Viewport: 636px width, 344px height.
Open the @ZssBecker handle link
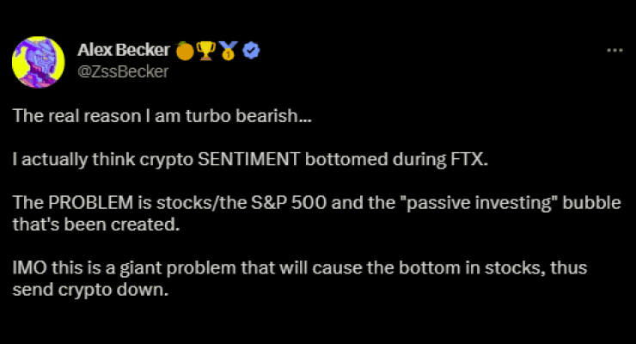[x=123, y=71]
